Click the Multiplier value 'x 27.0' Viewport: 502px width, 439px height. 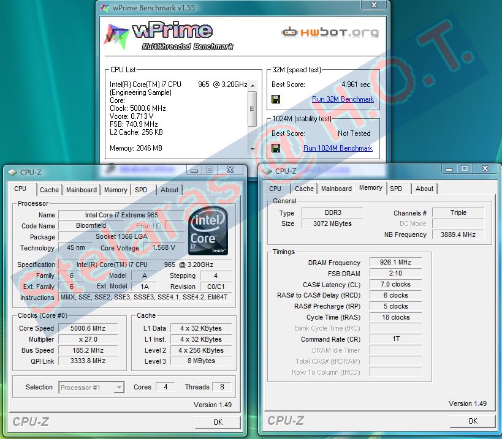[88, 339]
